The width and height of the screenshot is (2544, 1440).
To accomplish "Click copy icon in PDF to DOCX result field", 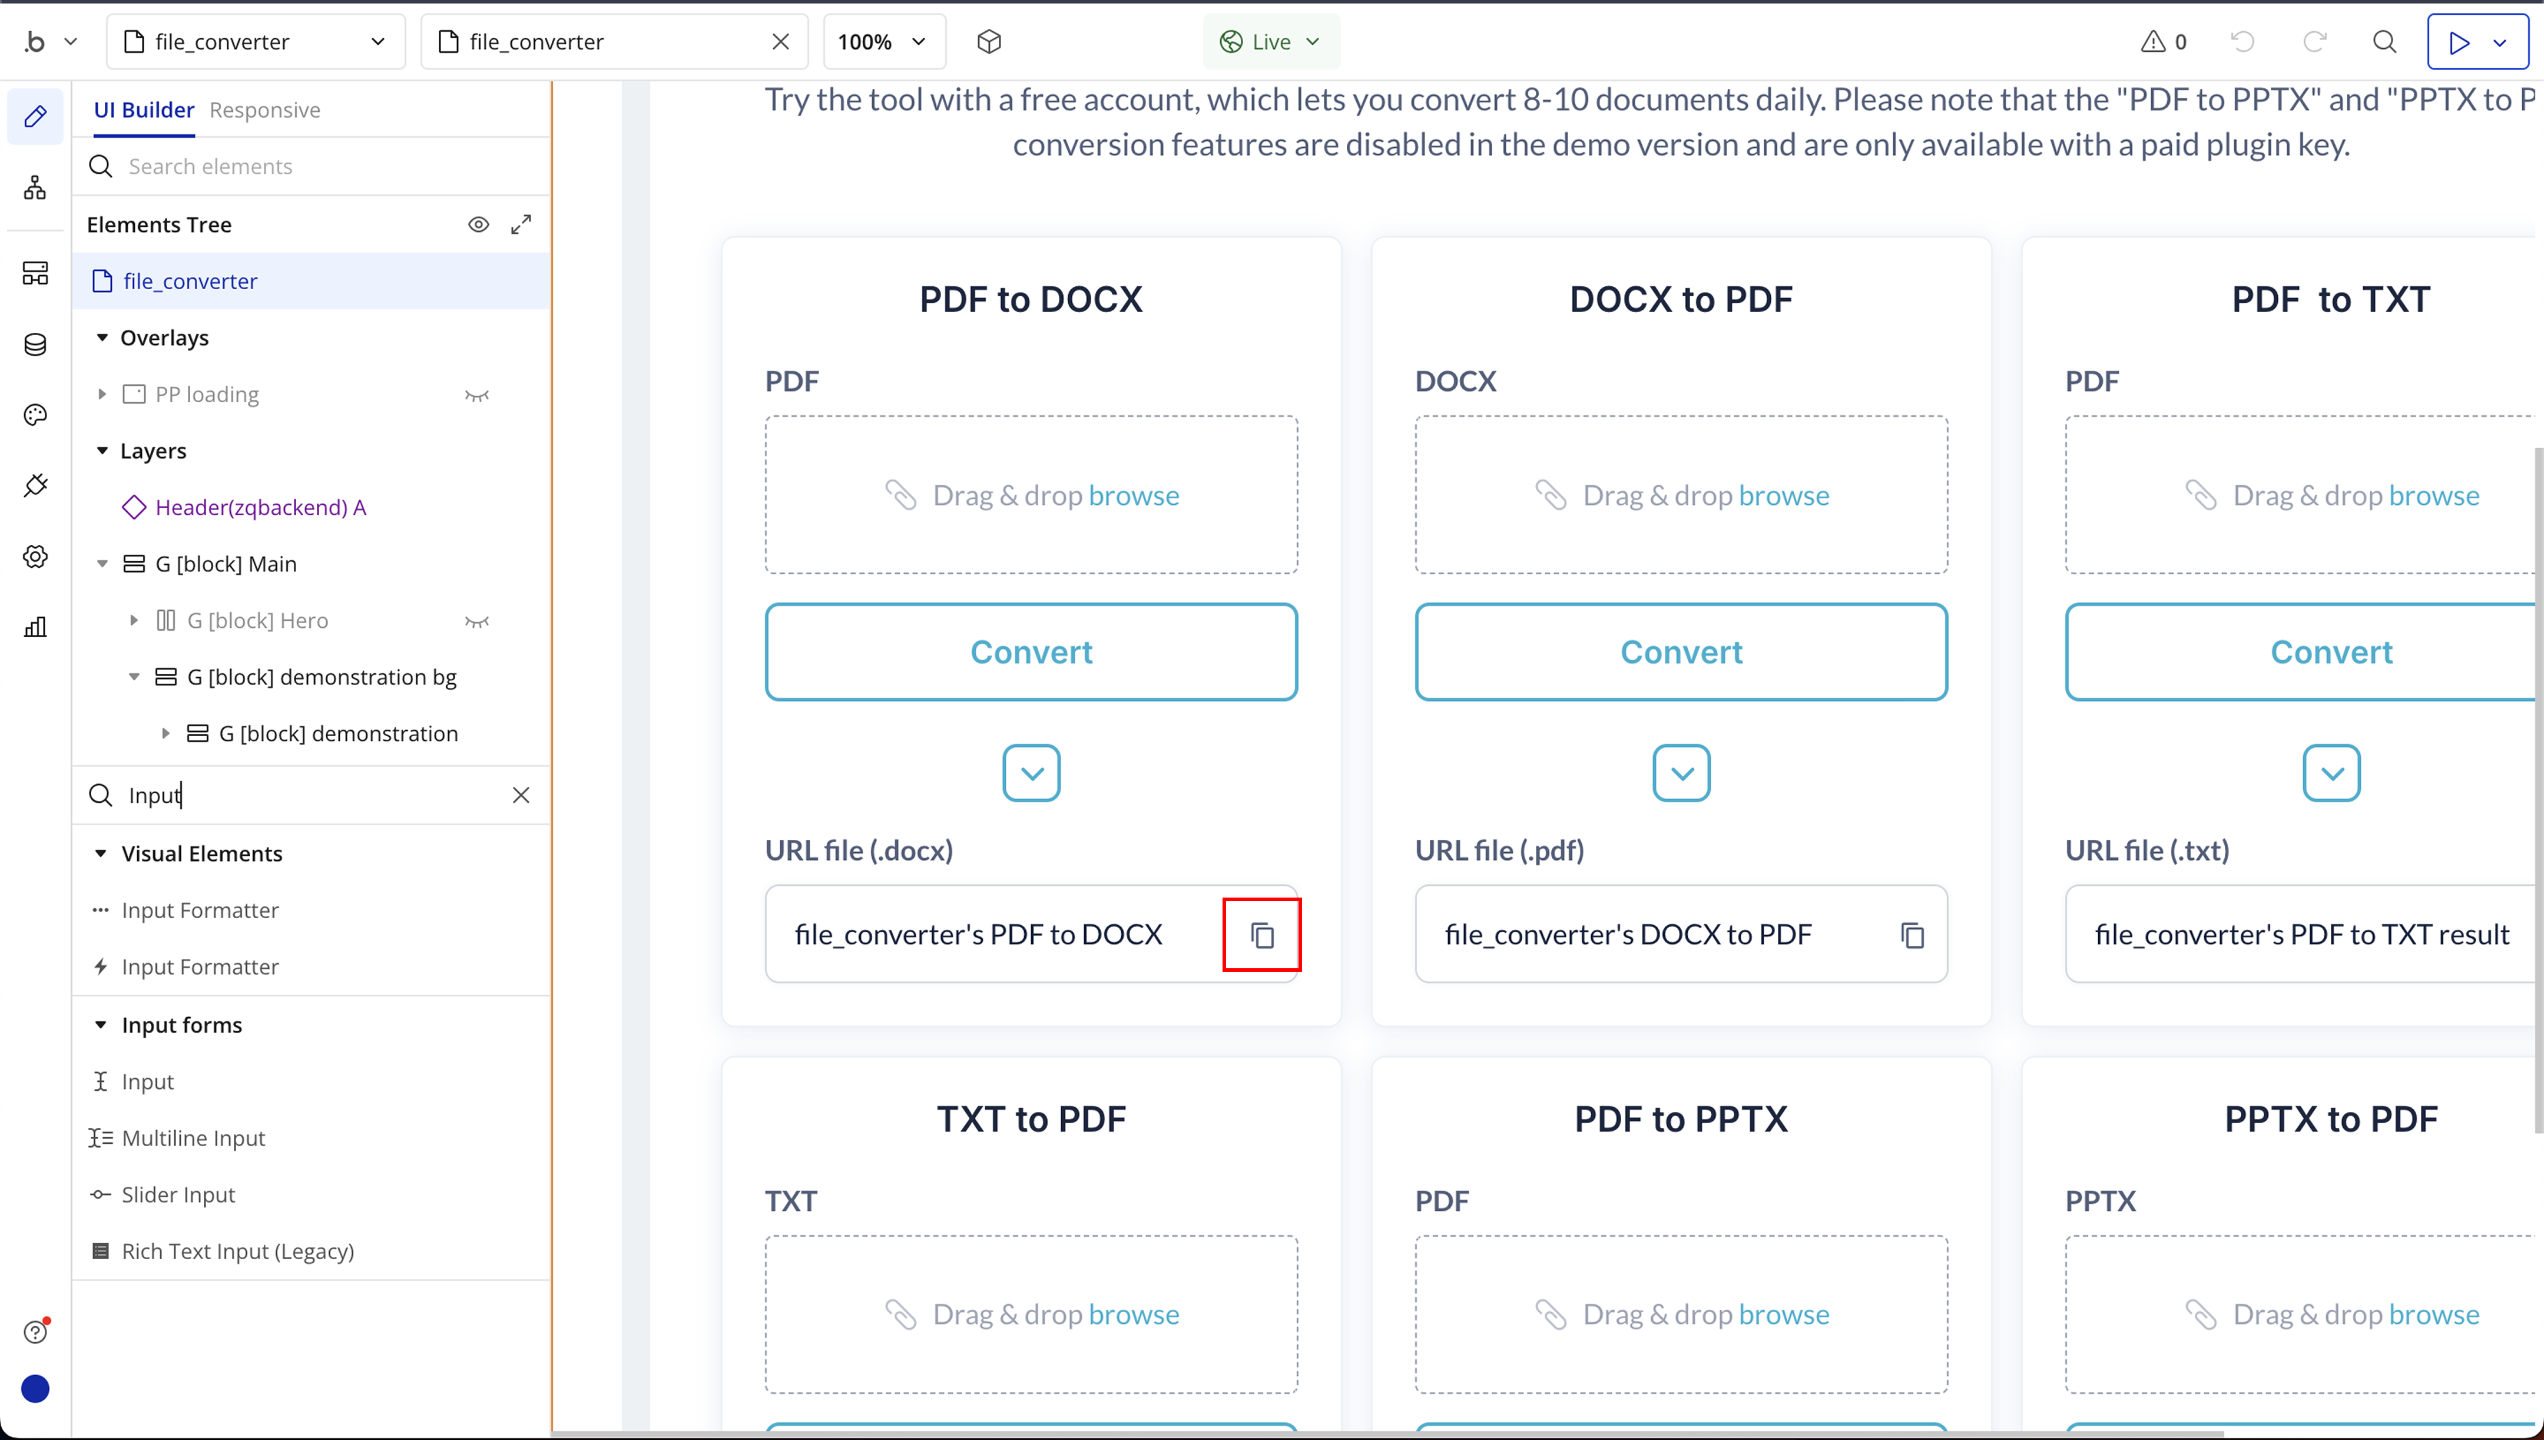I will coord(1261,935).
